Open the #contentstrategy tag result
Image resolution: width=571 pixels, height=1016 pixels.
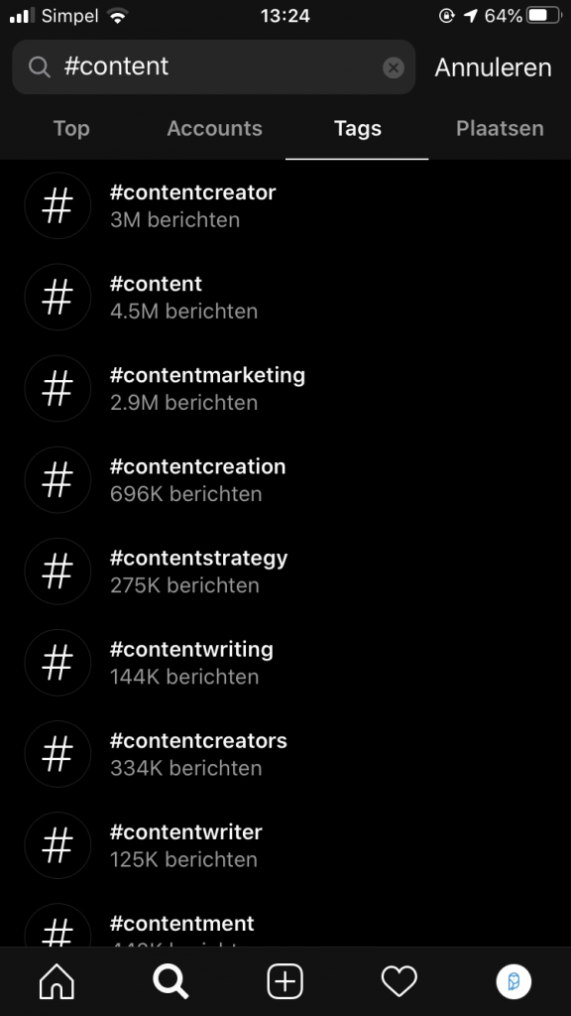(285, 571)
